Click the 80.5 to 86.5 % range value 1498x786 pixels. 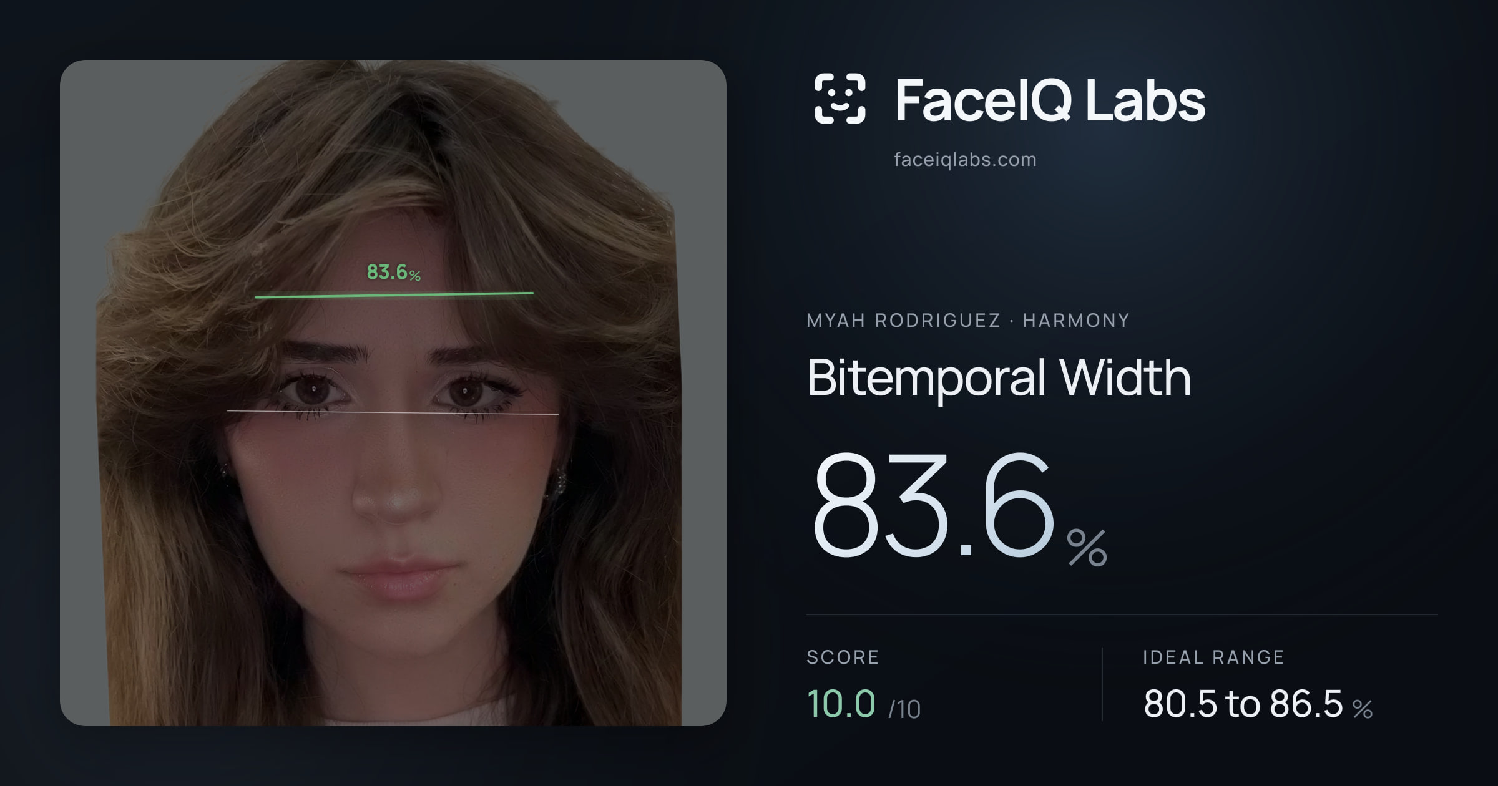pyautogui.click(x=1258, y=704)
